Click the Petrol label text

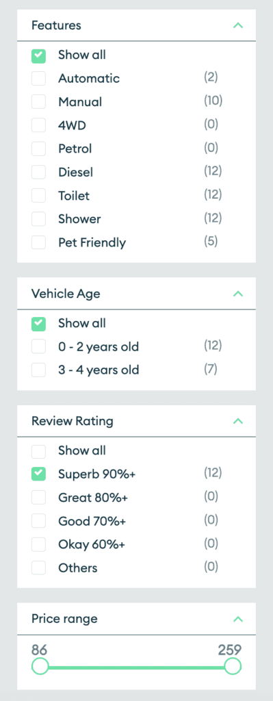[x=75, y=149]
